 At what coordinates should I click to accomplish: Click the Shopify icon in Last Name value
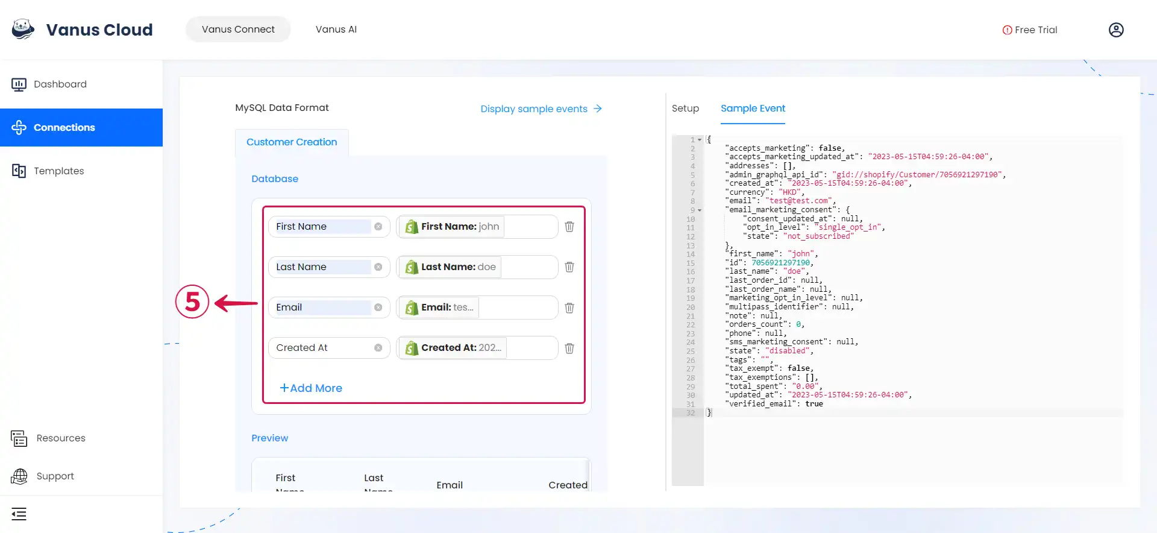(x=412, y=267)
